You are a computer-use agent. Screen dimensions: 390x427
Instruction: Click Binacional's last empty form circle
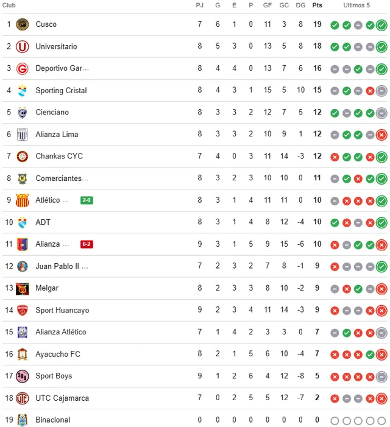[x=381, y=421]
